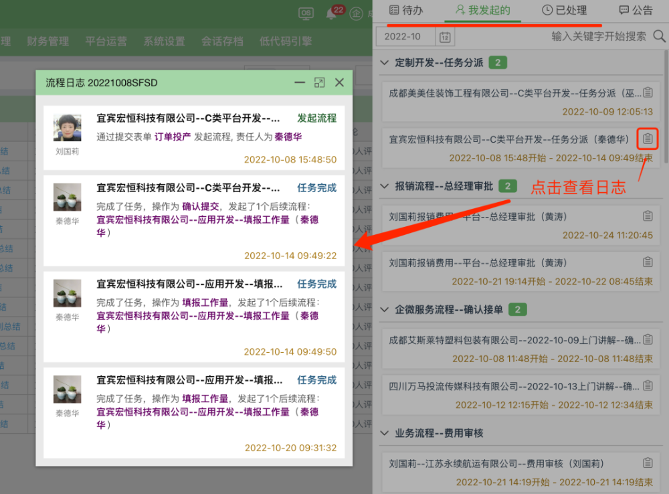Click the count badge beside 企微服务流程--确认接单
This screenshot has width=669, height=494.
point(518,309)
